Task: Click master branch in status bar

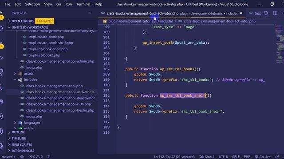Action: click(8, 157)
